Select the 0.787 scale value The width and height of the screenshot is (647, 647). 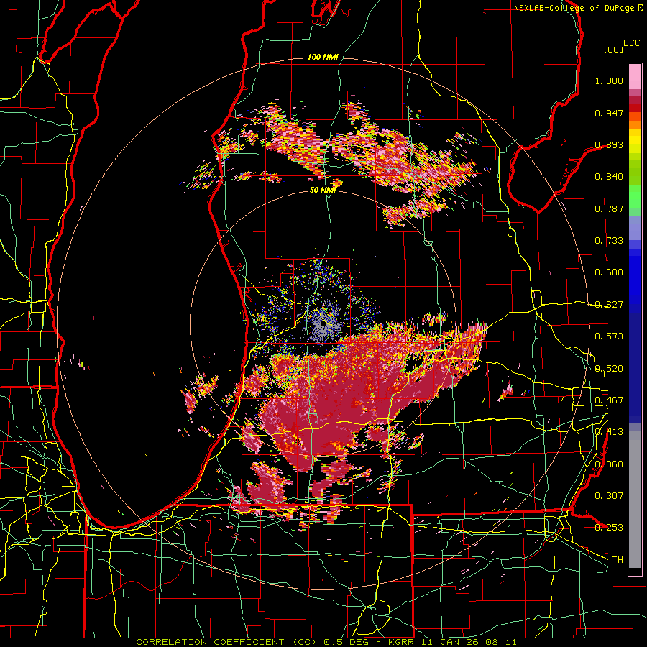point(609,208)
